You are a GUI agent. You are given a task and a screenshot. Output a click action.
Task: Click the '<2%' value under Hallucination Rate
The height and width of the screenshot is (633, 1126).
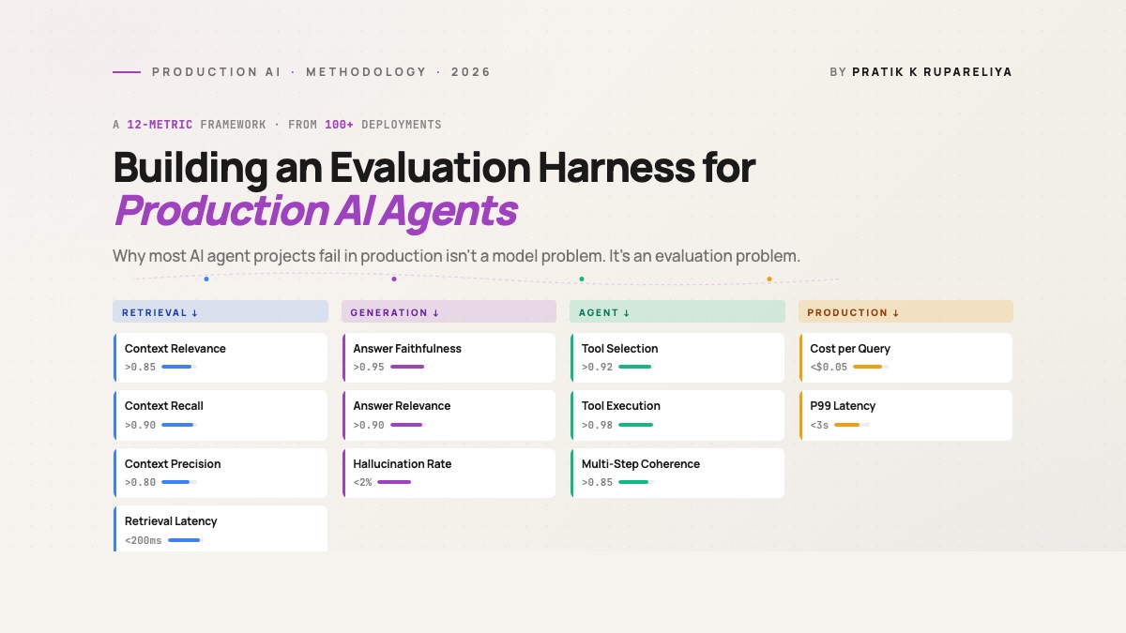coord(362,483)
